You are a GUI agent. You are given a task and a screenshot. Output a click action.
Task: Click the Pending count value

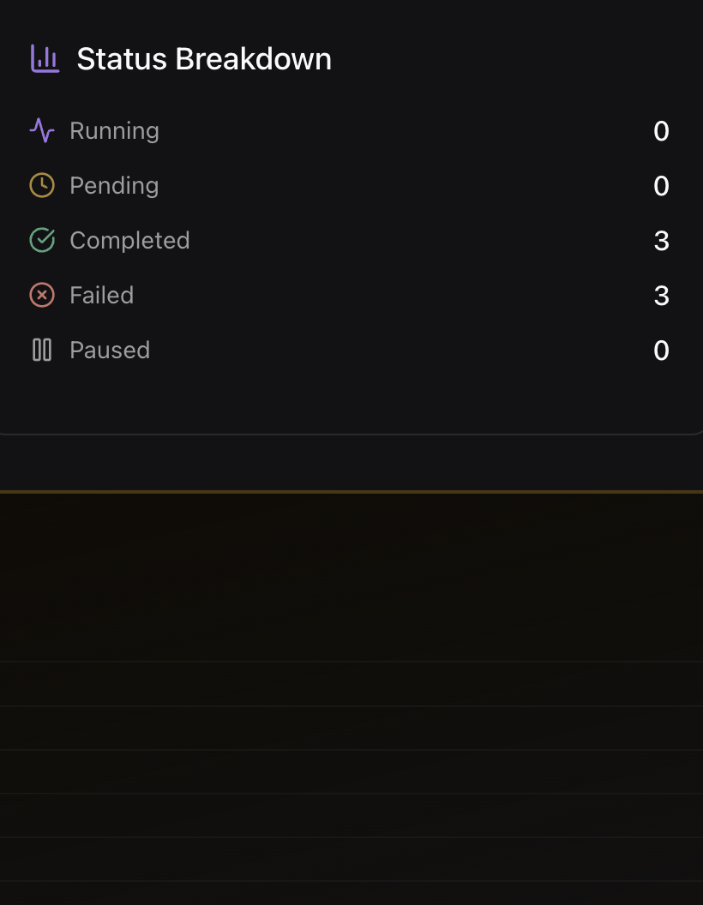tap(661, 186)
